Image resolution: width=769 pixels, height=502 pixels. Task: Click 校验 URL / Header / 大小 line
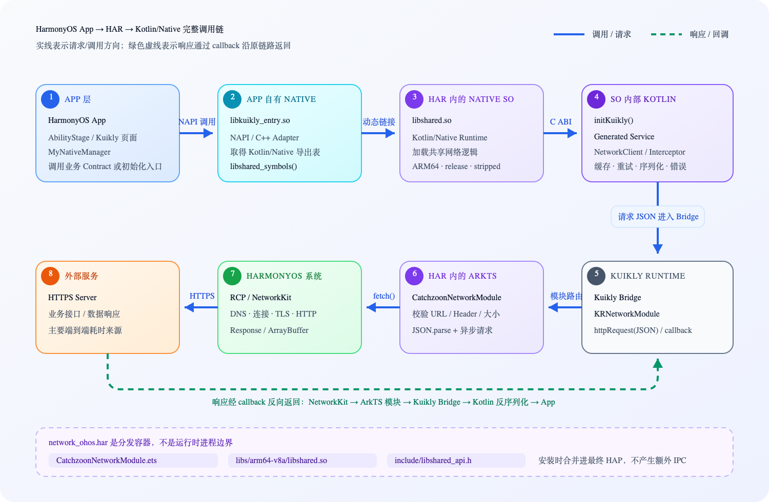[x=456, y=314]
